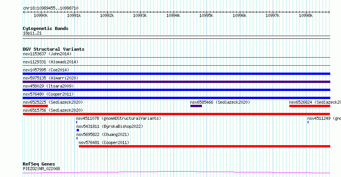
Task: Click the 10992k ruler label
Action: [107, 15]
